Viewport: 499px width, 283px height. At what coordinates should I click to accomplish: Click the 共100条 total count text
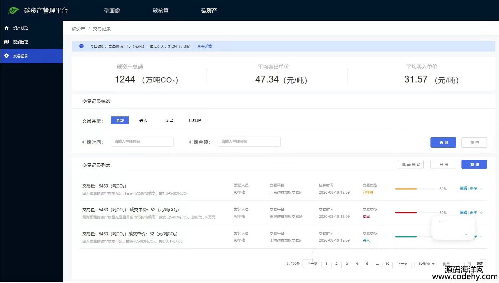(293, 264)
